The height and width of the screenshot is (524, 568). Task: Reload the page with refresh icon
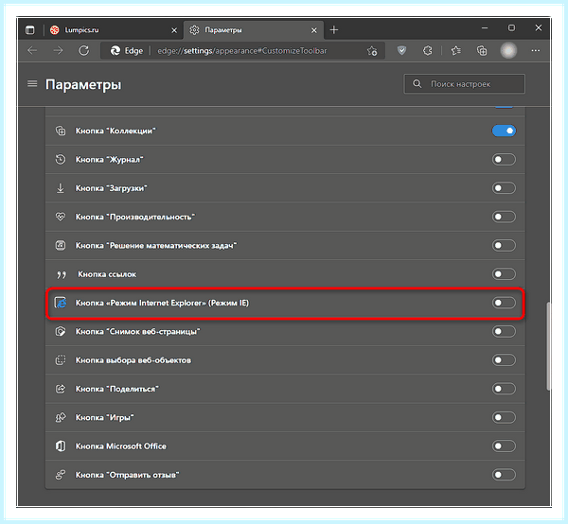pyautogui.click(x=84, y=51)
